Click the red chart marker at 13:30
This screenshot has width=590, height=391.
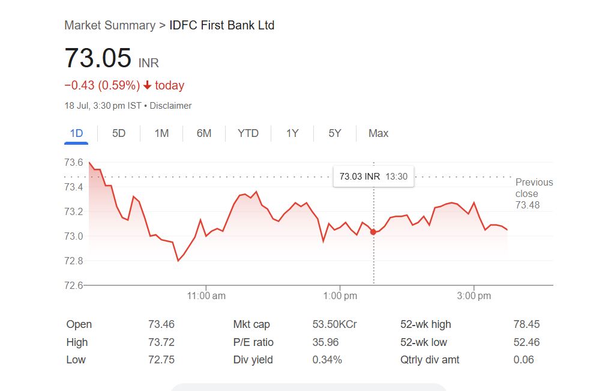click(373, 232)
